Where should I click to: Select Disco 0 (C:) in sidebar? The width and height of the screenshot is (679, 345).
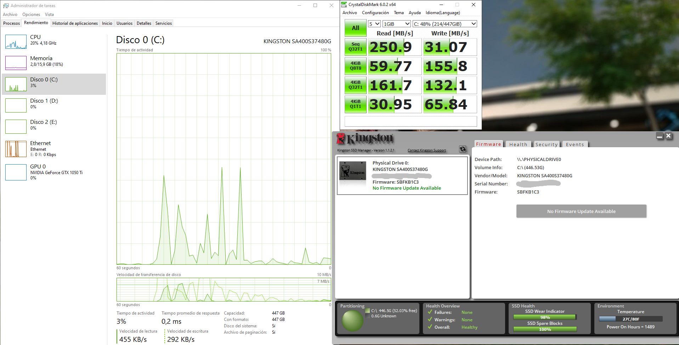pyautogui.click(x=54, y=84)
